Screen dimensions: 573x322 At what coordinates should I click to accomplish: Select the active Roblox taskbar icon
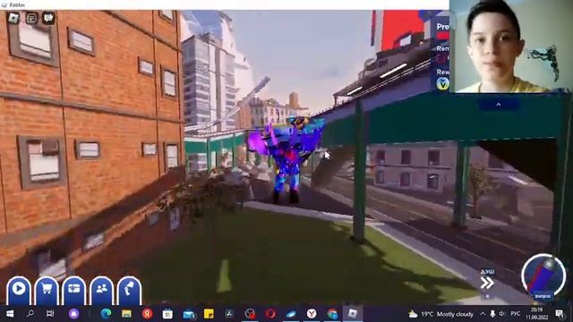[352, 314]
